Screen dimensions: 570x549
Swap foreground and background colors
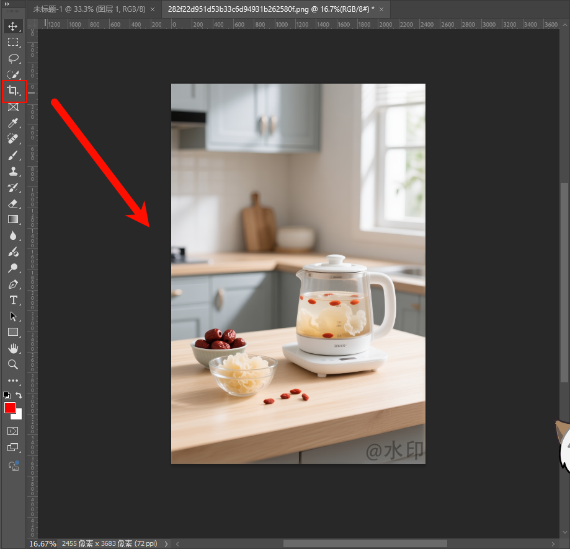click(19, 395)
